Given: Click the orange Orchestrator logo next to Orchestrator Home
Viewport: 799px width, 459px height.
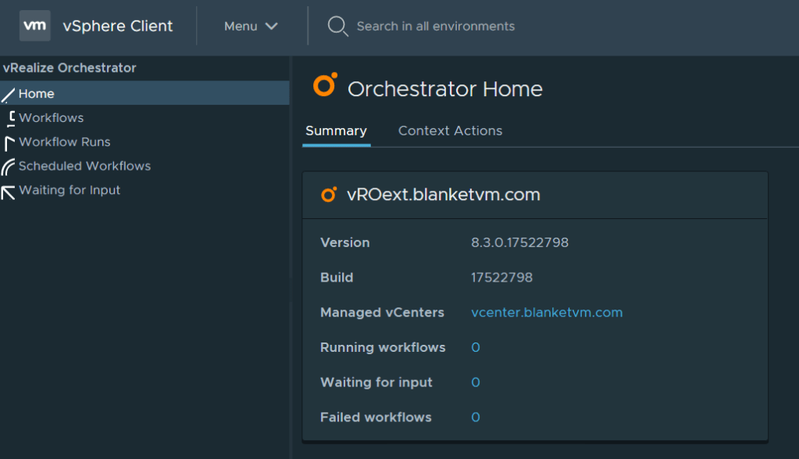Looking at the screenshot, I should 324,85.
